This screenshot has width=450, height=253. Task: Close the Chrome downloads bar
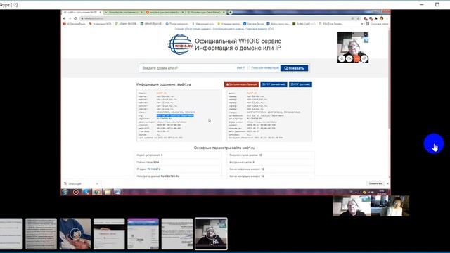387,183
